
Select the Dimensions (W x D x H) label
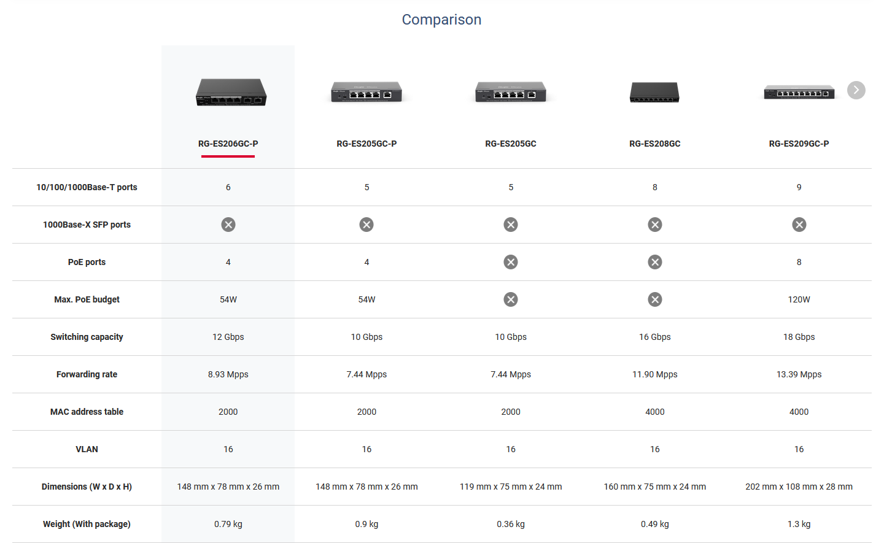pyautogui.click(x=87, y=487)
